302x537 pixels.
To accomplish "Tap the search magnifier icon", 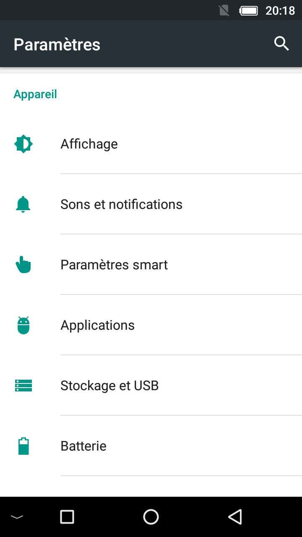I will [x=281, y=44].
